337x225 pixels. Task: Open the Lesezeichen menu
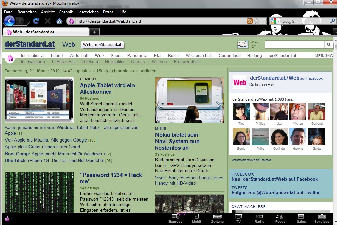click(88, 12)
